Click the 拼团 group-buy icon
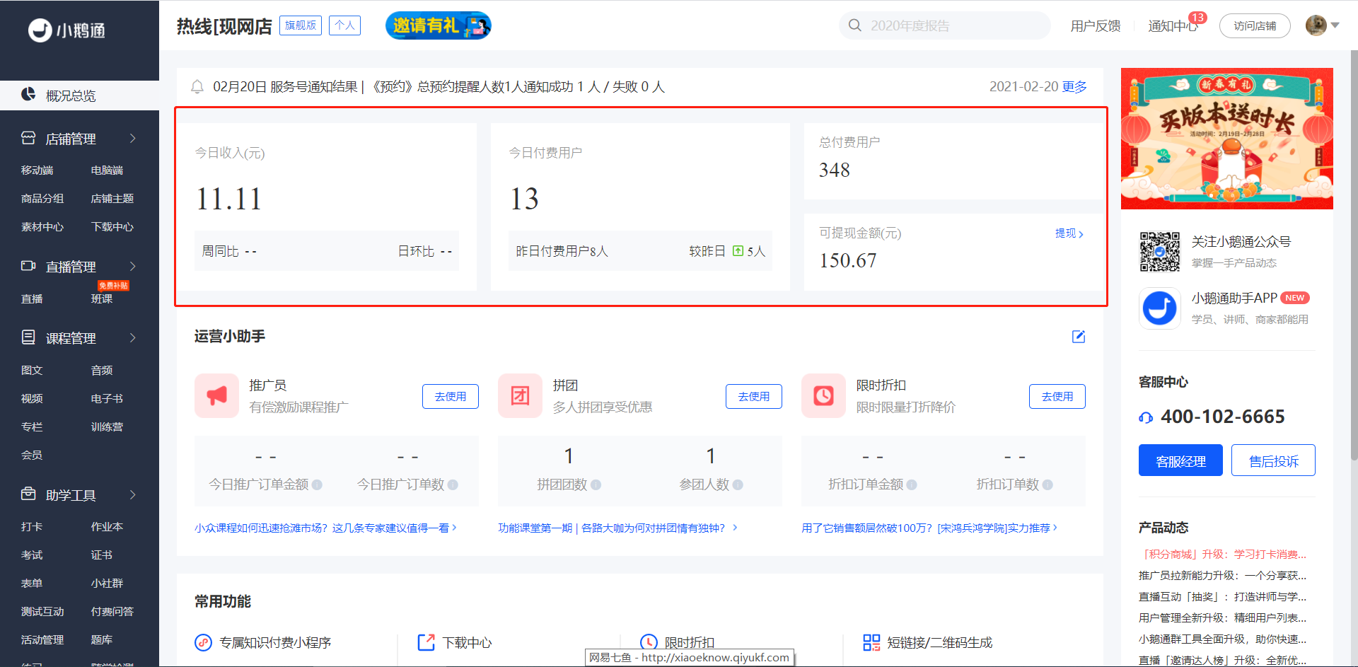Image resolution: width=1358 pixels, height=667 pixels. tap(520, 396)
